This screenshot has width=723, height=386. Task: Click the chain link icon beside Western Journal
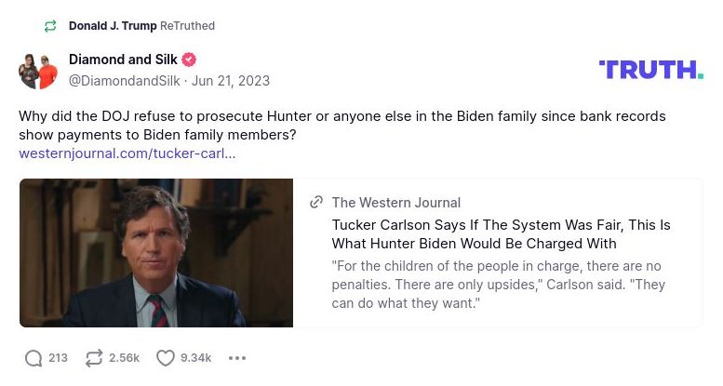[x=316, y=203]
